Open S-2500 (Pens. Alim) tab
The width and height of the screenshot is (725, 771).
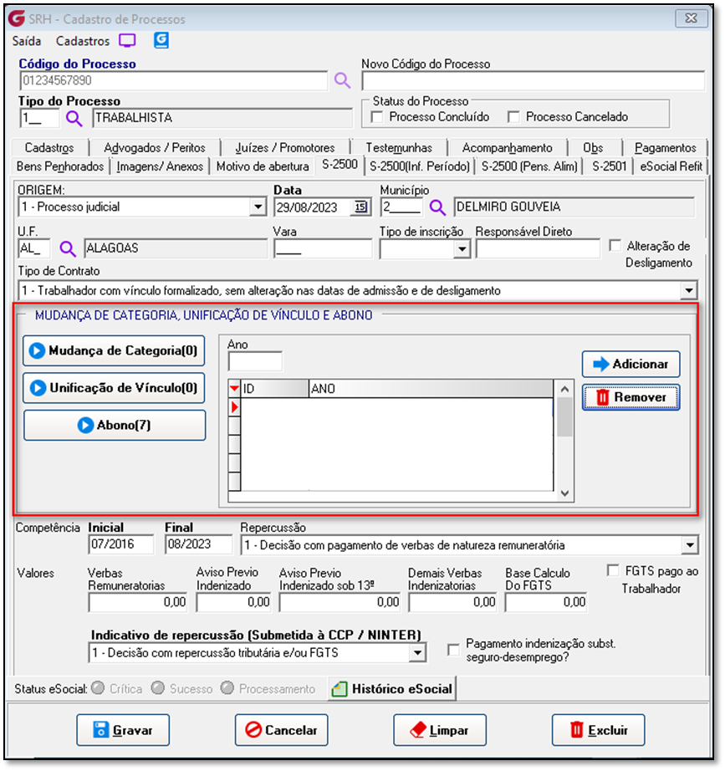[x=529, y=166]
